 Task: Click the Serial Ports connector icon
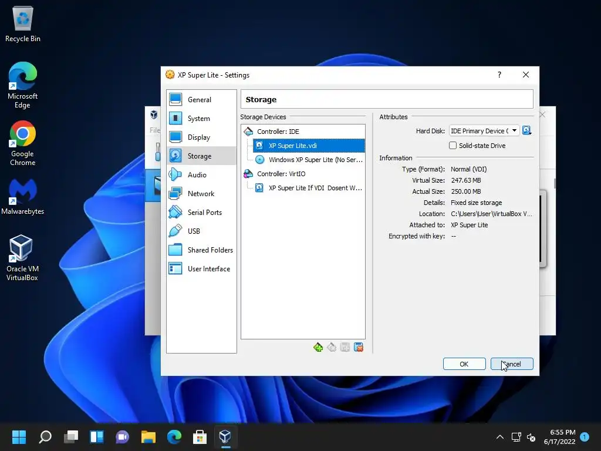point(175,212)
